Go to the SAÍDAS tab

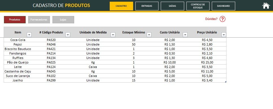172,6
